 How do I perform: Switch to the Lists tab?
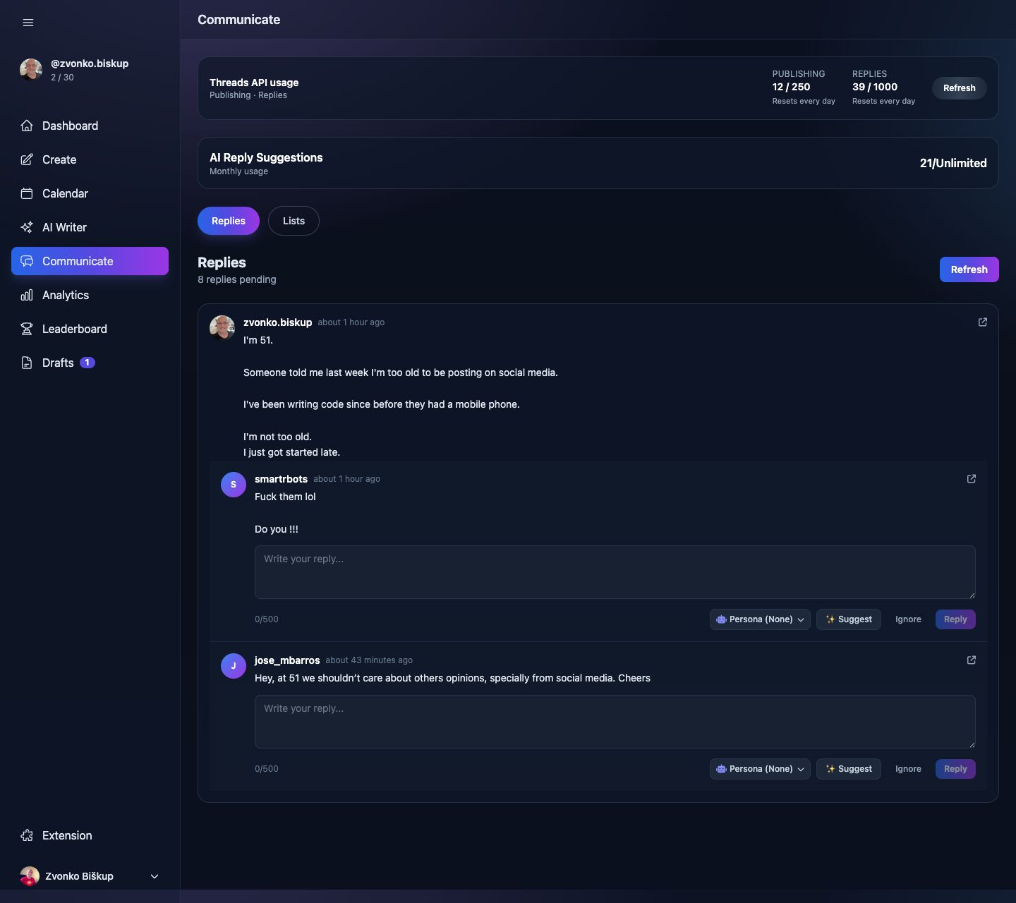(294, 221)
